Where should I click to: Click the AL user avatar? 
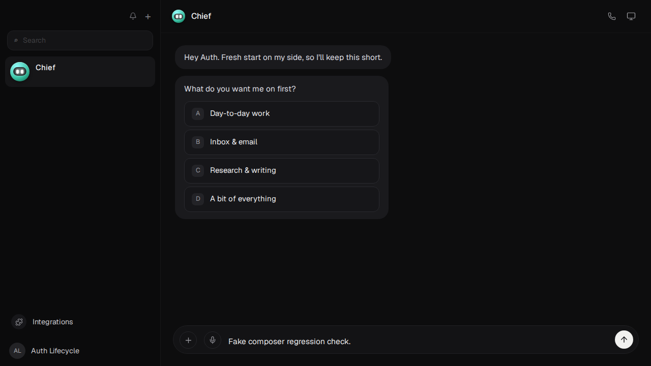pos(17,351)
